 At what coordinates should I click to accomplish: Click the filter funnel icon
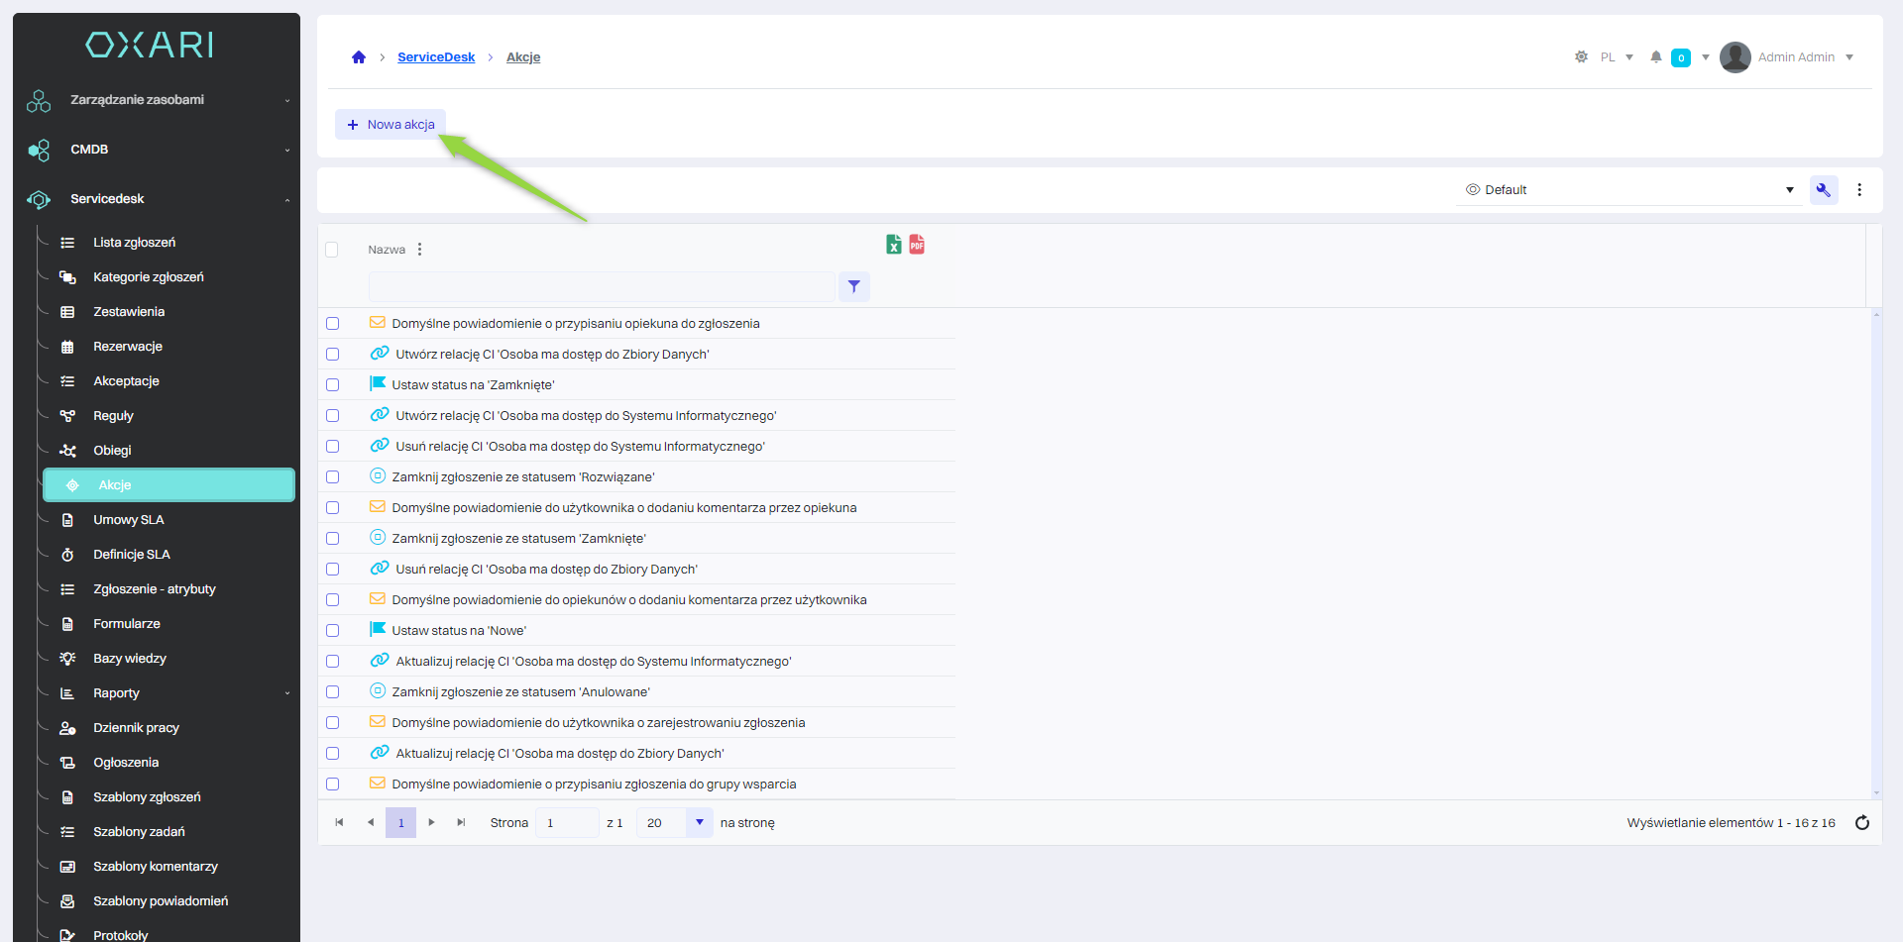853,287
